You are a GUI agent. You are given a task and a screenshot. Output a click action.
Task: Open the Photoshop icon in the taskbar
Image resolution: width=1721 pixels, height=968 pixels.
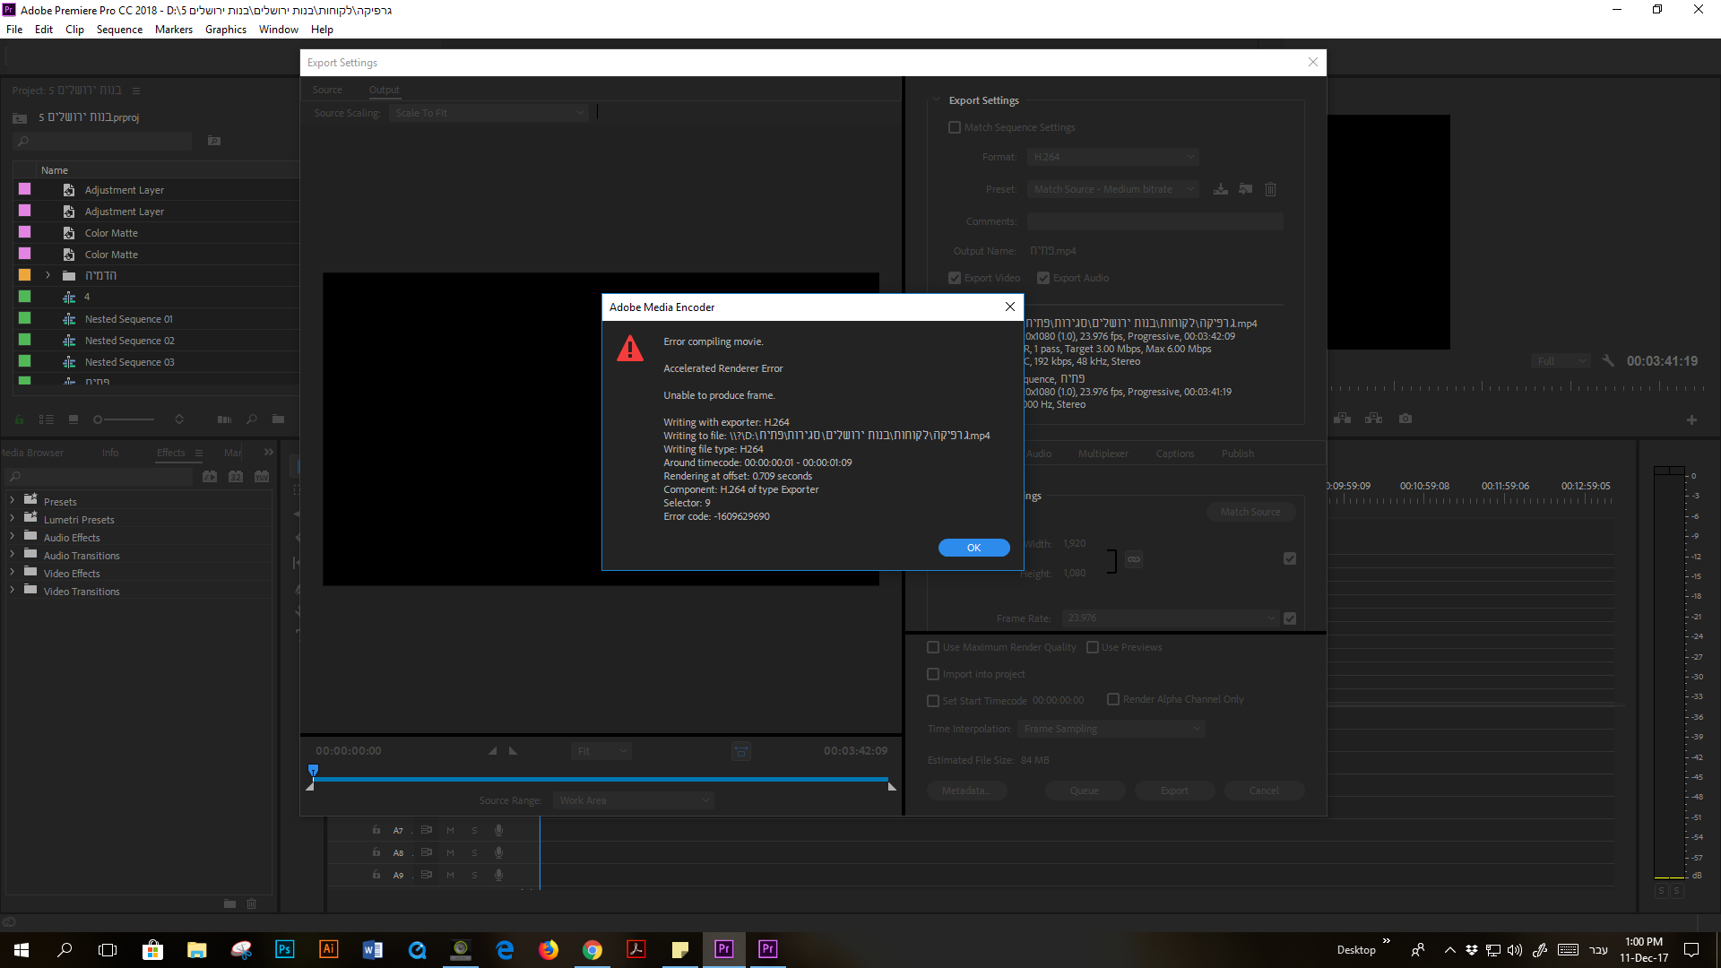click(284, 949)
